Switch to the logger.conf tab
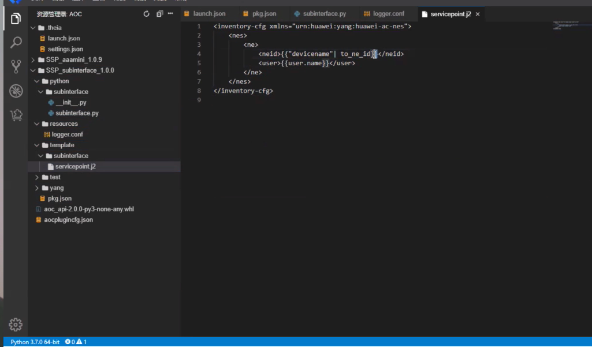592x347 pixels. pyautogui.click(x=388, y=14)
